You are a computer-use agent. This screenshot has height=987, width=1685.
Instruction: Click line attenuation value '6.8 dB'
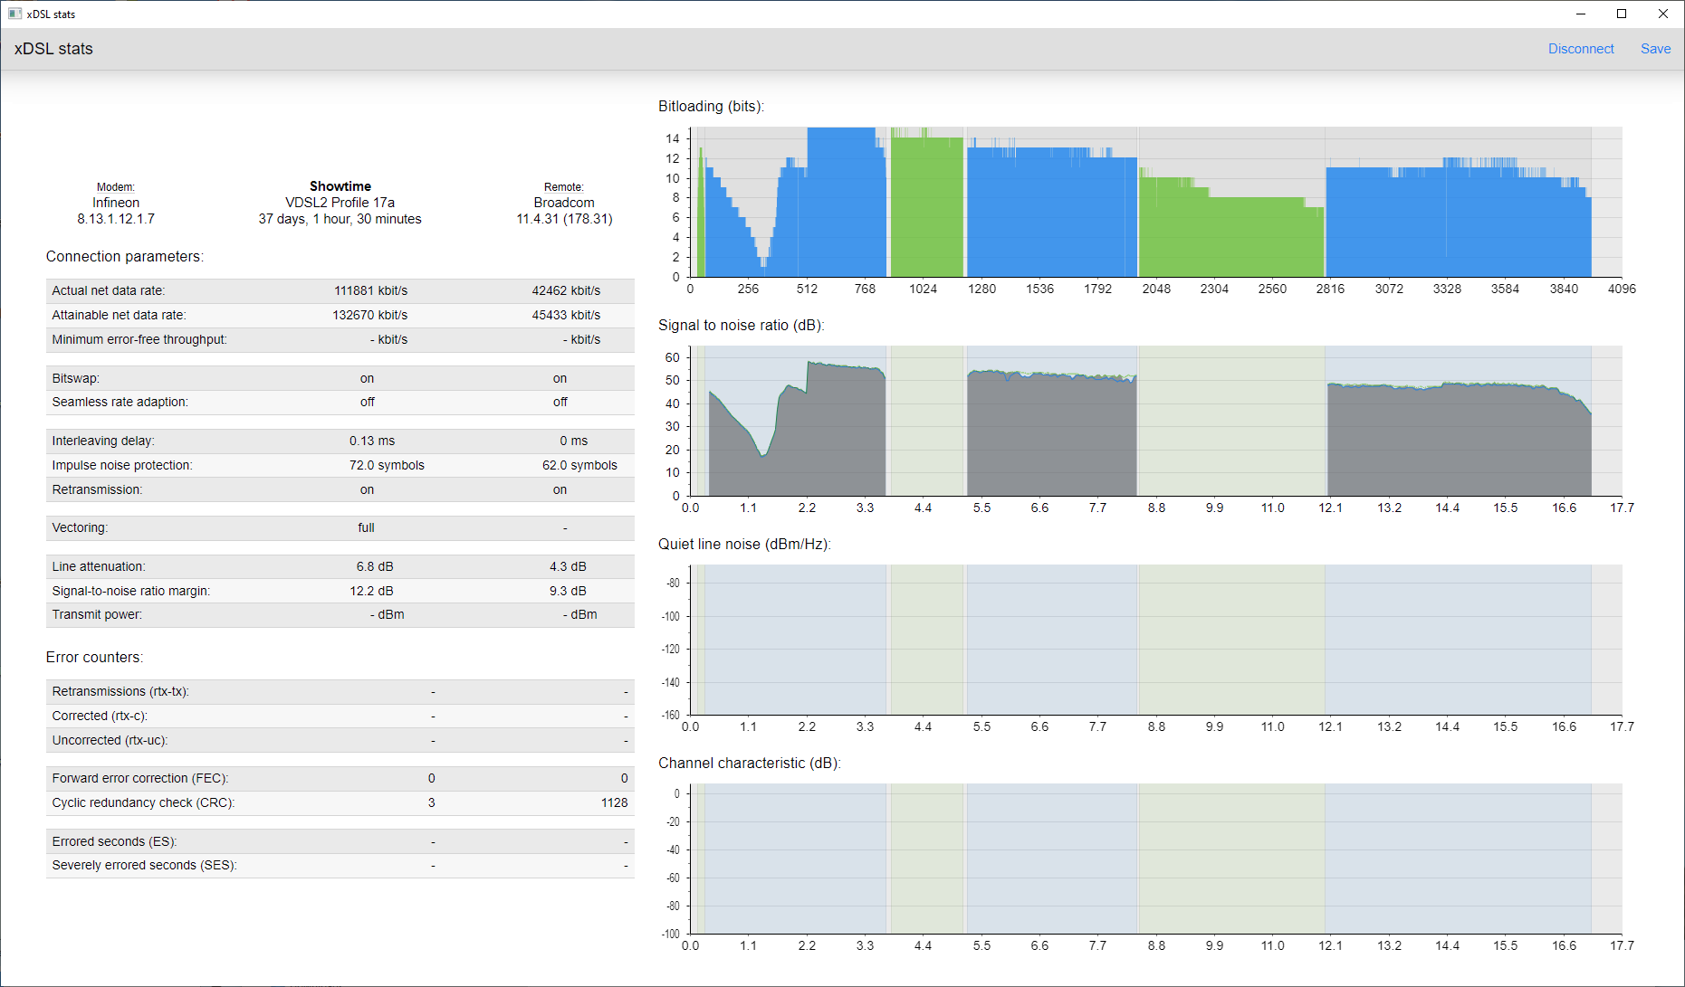[x=375, y=566]
